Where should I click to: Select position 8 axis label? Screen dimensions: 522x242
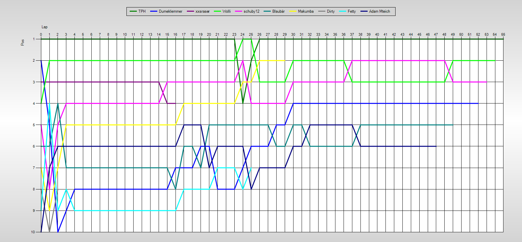33,189
